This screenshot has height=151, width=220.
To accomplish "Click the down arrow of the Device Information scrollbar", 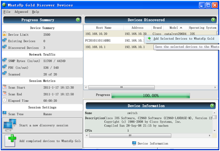I will tap(214, 131).
